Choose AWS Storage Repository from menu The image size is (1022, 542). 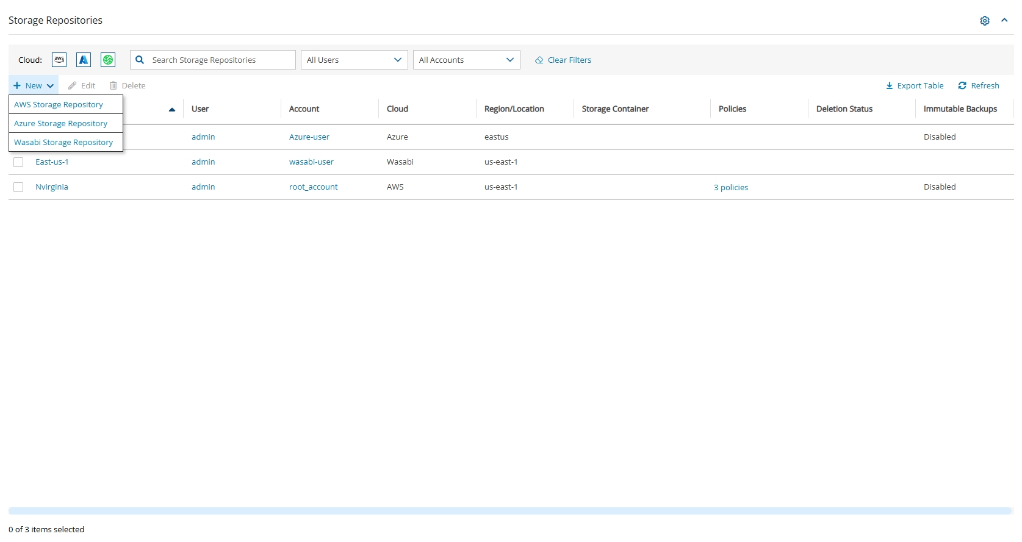pyautogui.click(x=59, y=105)
